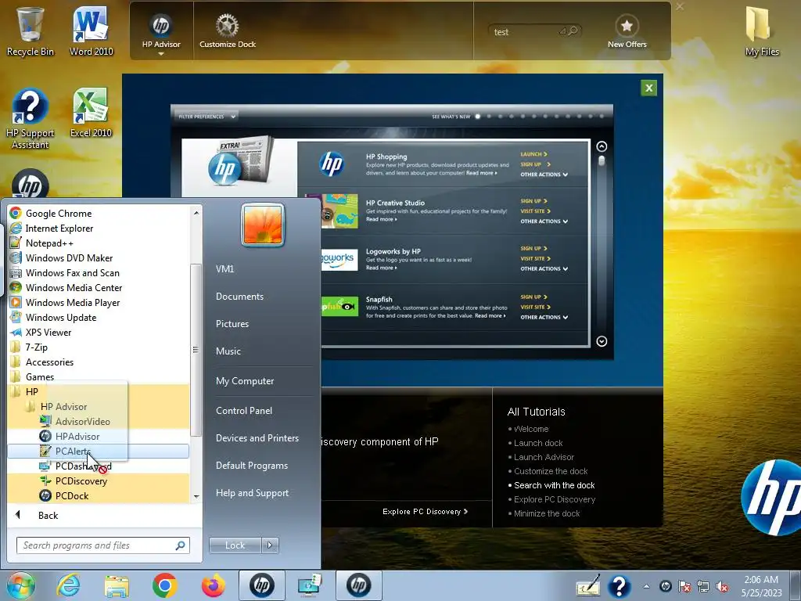Expand Other Actions for HP Creative Studio
Viewport: 801px width, 601px height.
[x=544, y=221]
